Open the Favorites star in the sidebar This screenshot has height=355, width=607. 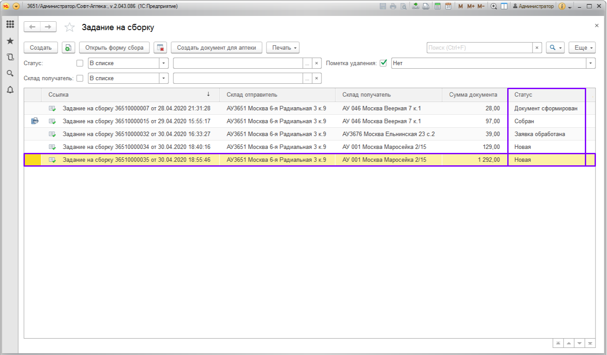10,41
